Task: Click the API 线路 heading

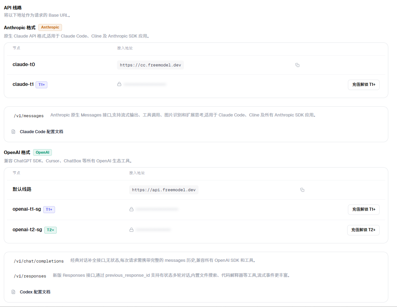Action: pyautogui.click(x=13, y=8)
